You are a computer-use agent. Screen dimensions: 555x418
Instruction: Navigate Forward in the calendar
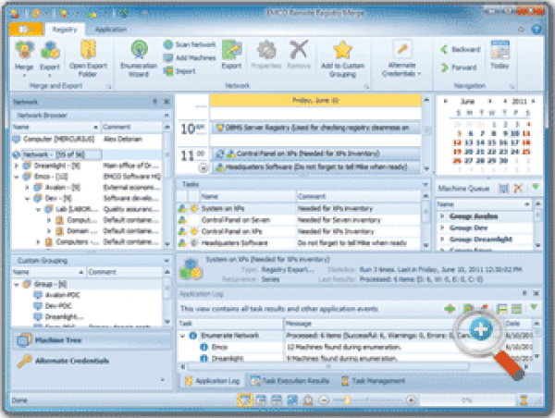tap(459, 68)
